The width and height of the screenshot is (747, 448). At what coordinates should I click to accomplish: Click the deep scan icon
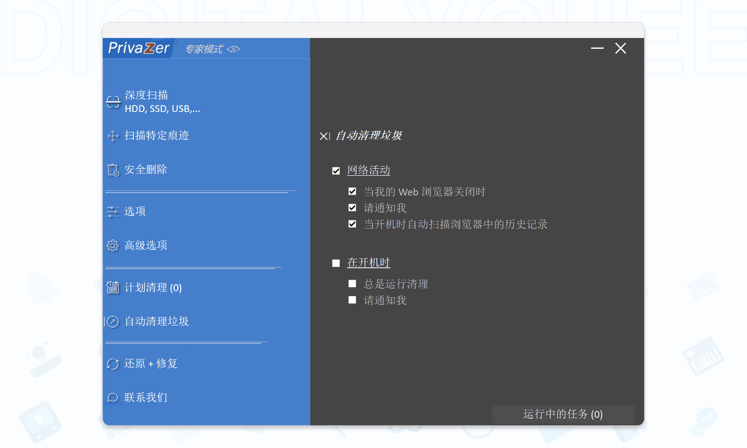click(113, 102)
